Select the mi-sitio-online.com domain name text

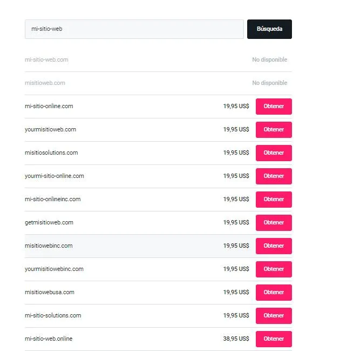click(49, 107)
